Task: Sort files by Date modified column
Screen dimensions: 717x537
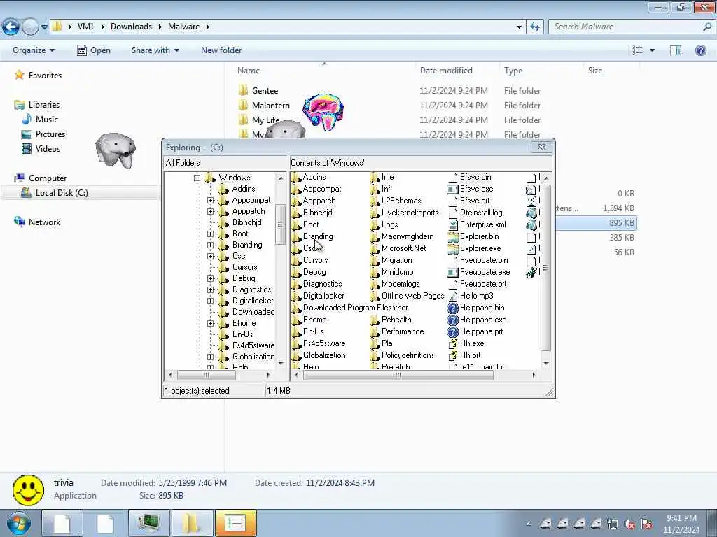Action: click(446, 71)
